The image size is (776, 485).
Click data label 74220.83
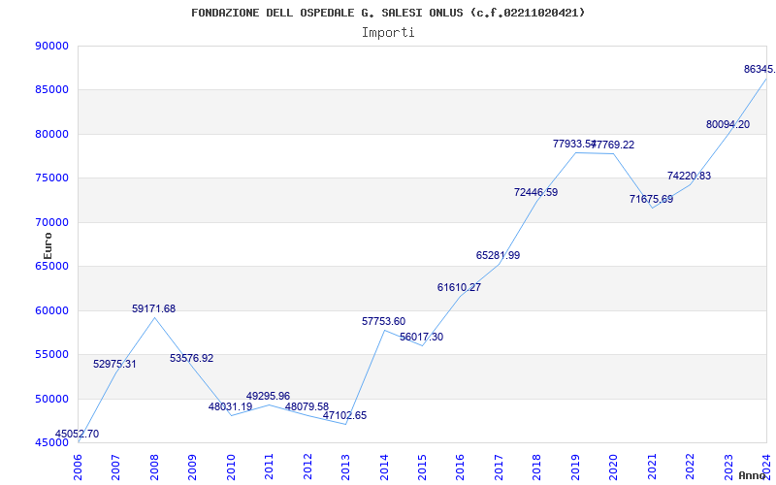pos(689,177)
